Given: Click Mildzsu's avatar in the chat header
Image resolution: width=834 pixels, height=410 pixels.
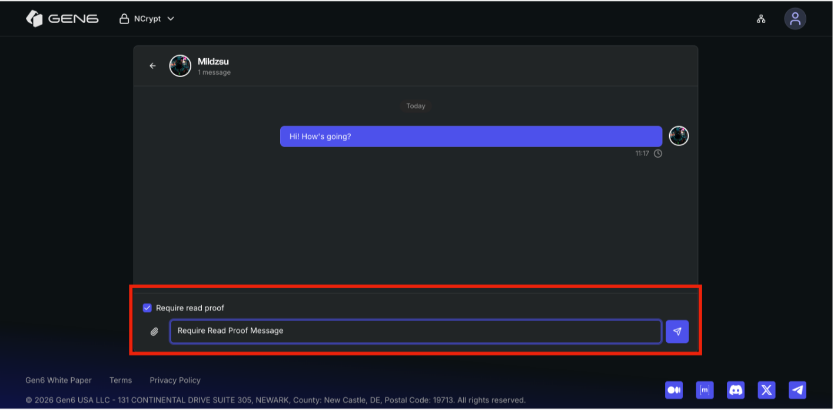Looking at the screenshot, I should (x=180, y=66).
